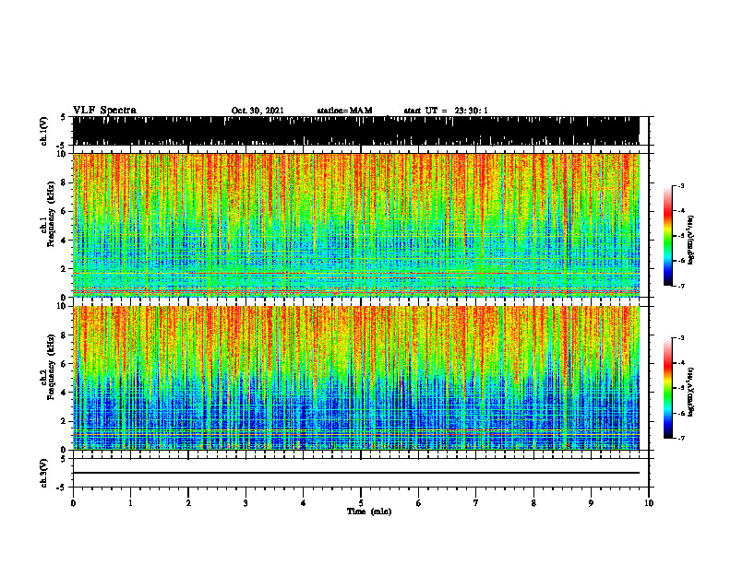
Task: Click the time axis tick label "5"
Action: coord(361,503)
